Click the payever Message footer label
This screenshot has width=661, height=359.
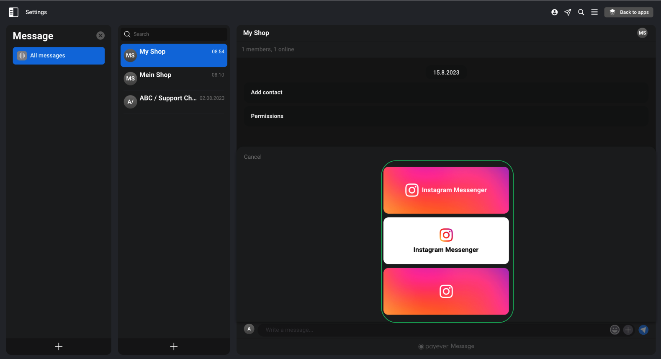(446, 346)
